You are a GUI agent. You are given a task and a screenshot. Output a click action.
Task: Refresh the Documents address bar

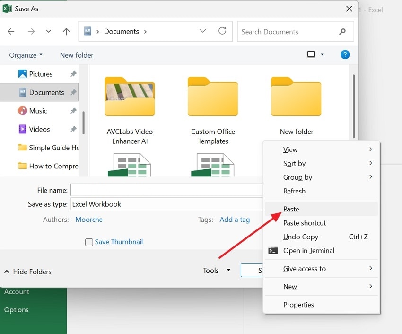click(x=222, y=31)
